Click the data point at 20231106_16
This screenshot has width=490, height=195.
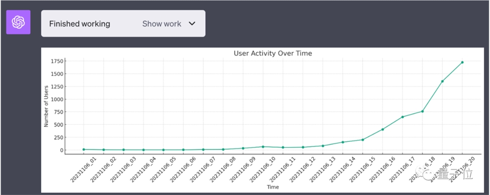pyautogui.click(x=383, y=130)
